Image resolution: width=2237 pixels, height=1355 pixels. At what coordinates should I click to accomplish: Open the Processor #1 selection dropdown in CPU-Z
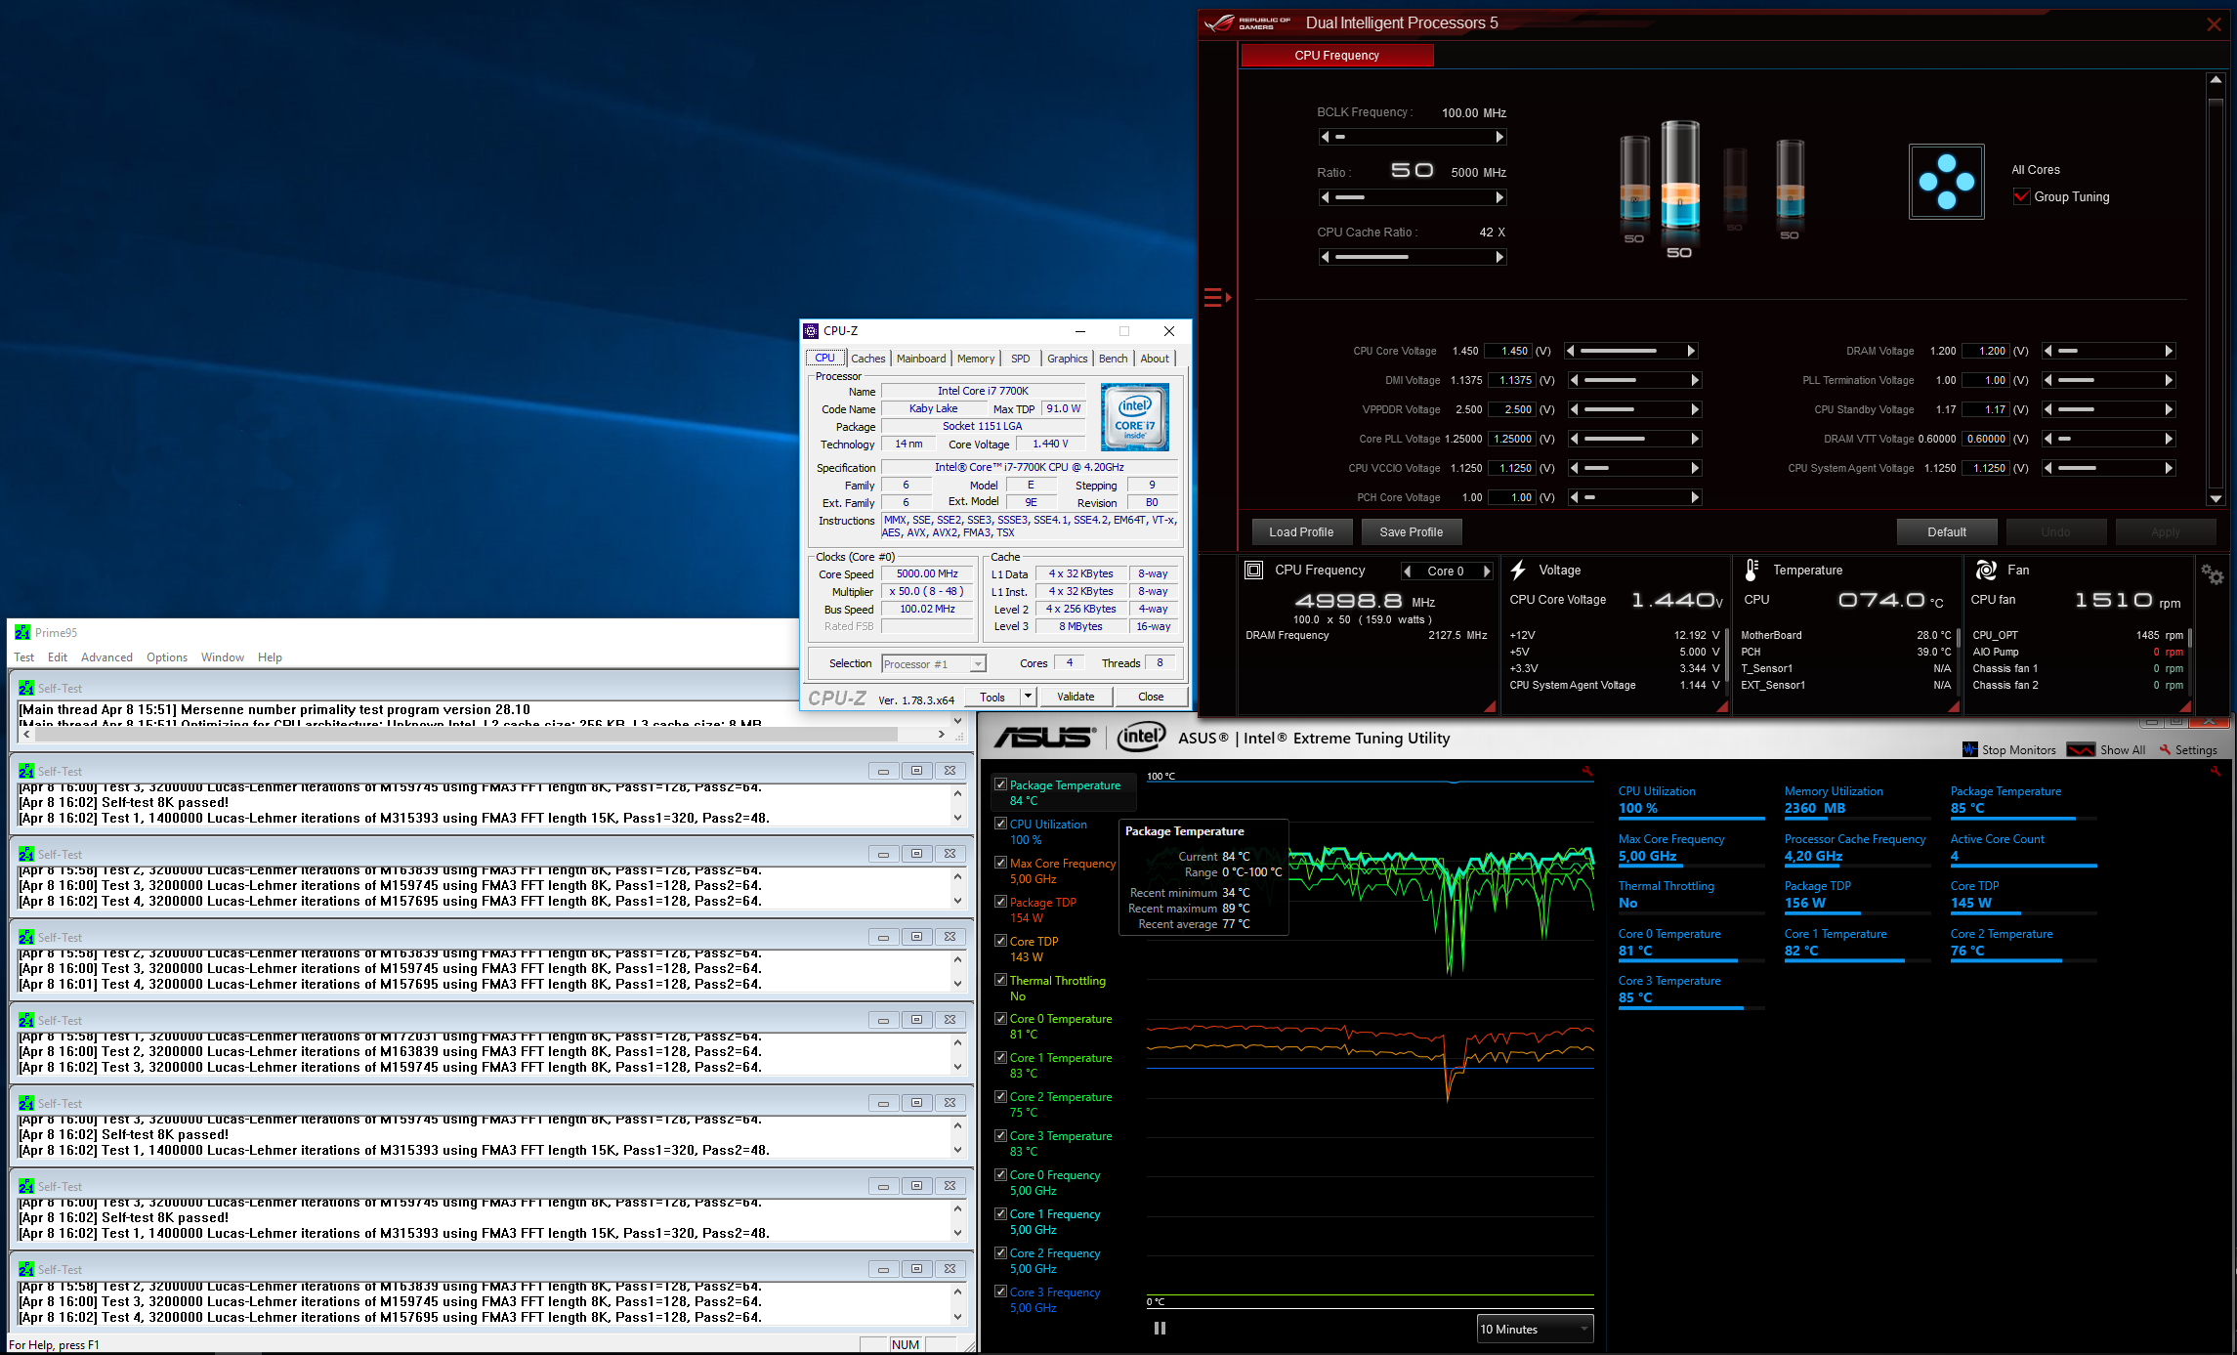click(x=934, y=664)
